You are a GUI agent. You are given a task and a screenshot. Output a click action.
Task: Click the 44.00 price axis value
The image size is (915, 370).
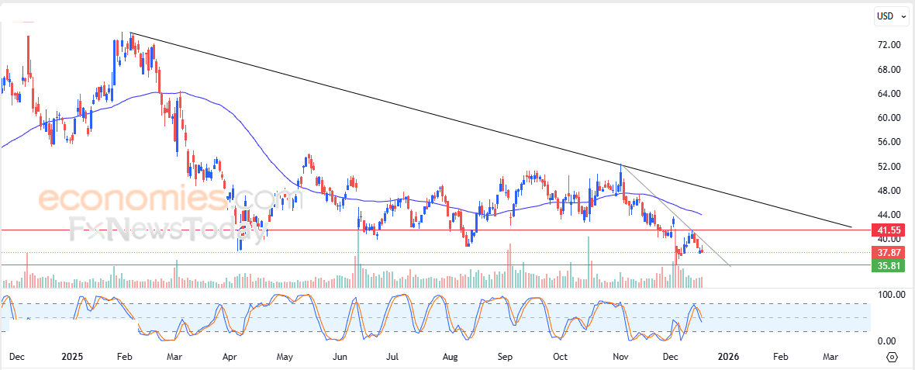tap(889, 214)
